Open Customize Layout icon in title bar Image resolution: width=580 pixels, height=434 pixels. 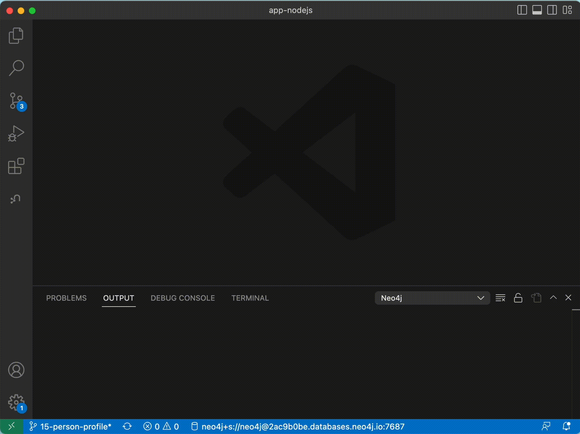tap(567, 10)
